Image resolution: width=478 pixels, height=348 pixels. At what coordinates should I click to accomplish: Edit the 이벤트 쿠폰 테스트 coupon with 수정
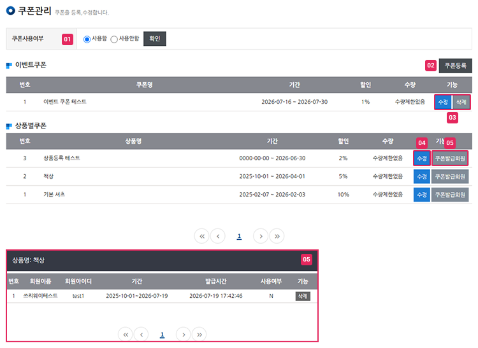(x=443, y=102)
